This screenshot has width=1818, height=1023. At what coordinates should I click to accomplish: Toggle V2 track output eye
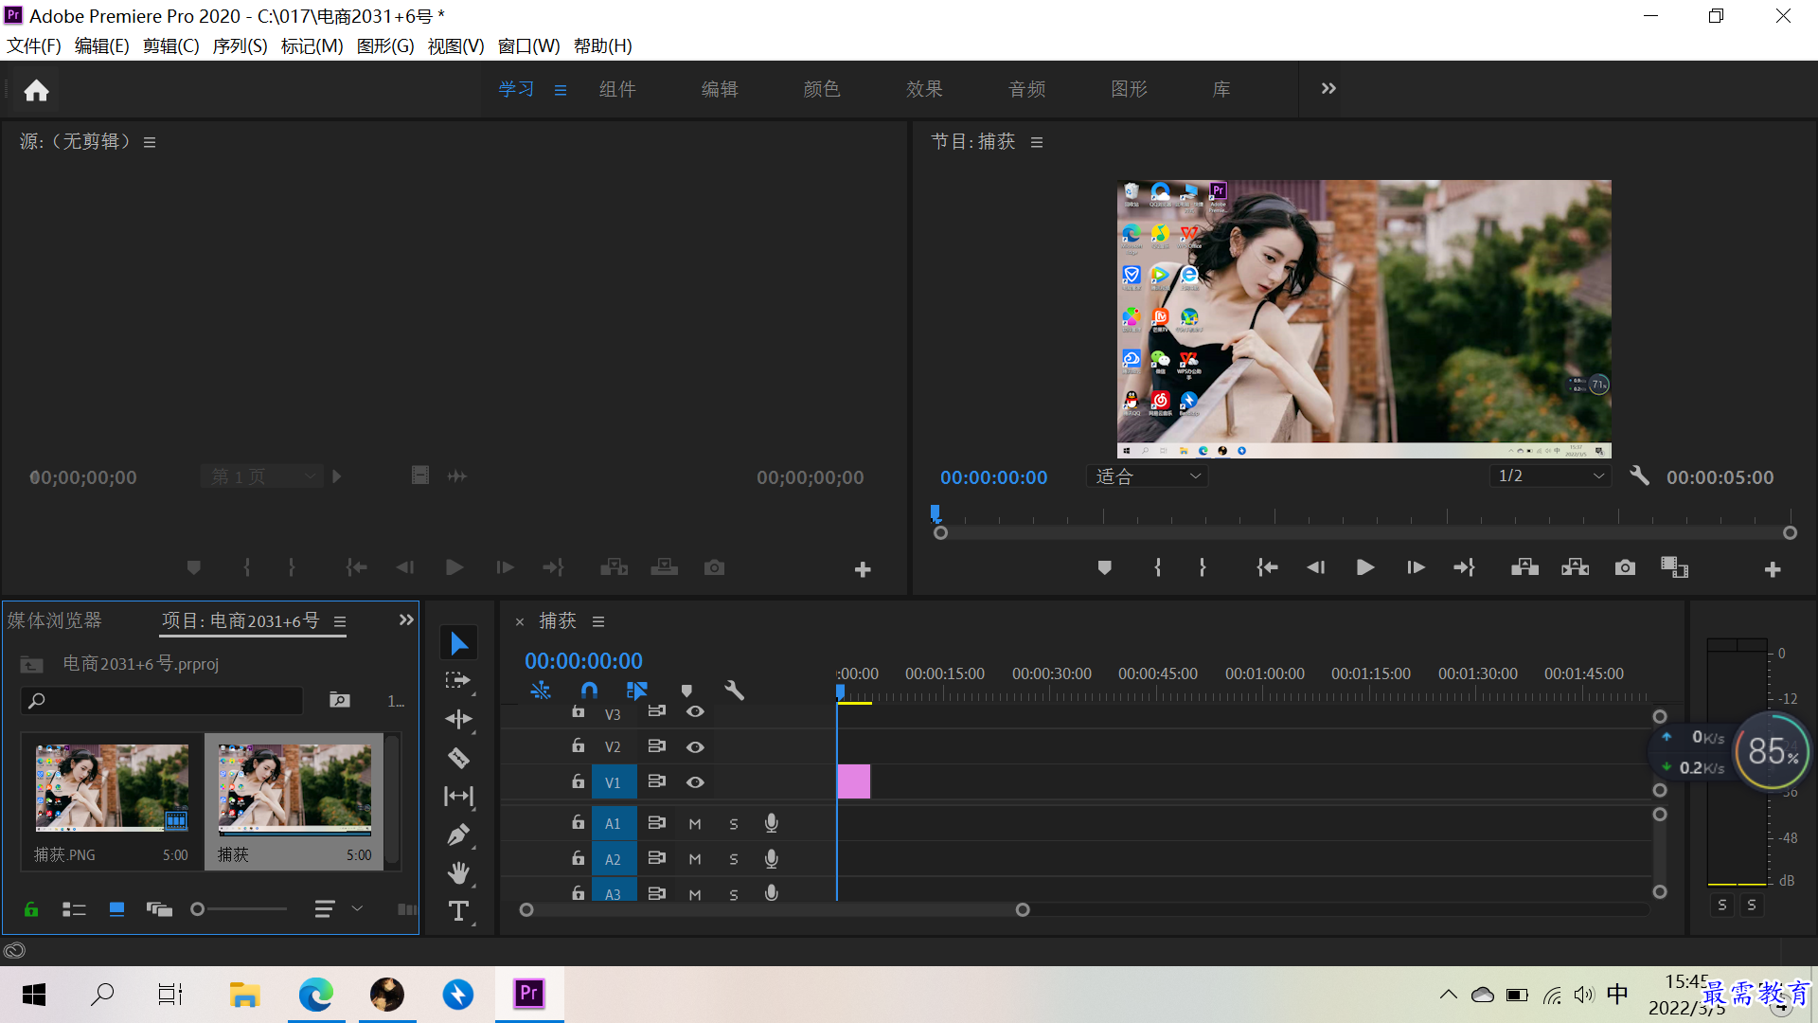pos(695,747)
